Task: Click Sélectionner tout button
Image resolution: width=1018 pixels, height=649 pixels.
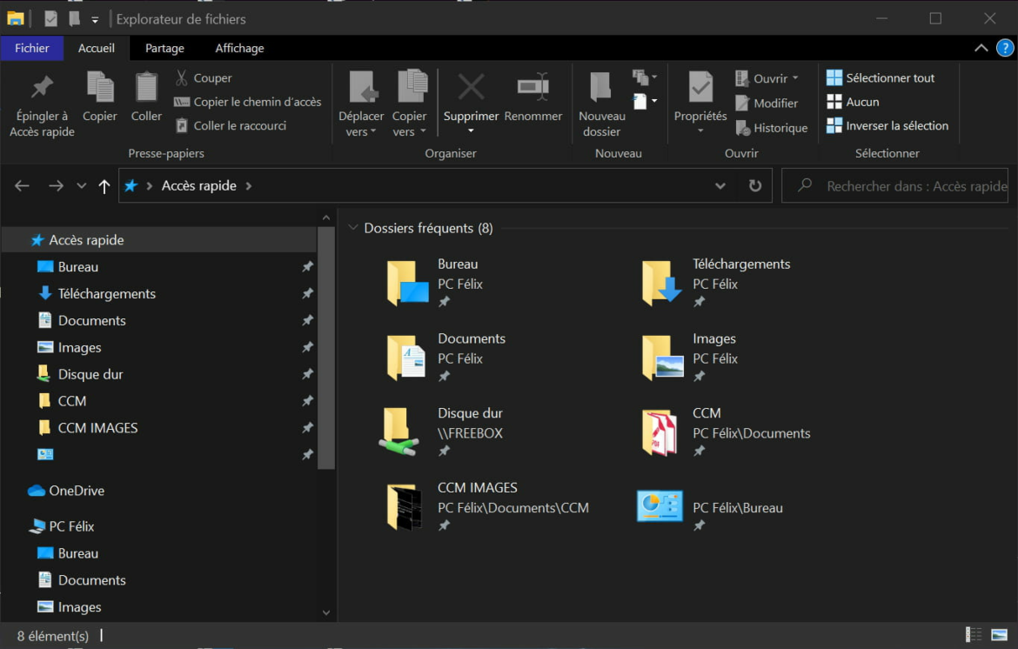Action: pyautogui.click(x=881, y=78)
